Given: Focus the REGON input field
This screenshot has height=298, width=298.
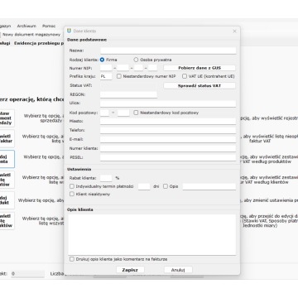Looking at the screenshot, I should pos(128,94).
